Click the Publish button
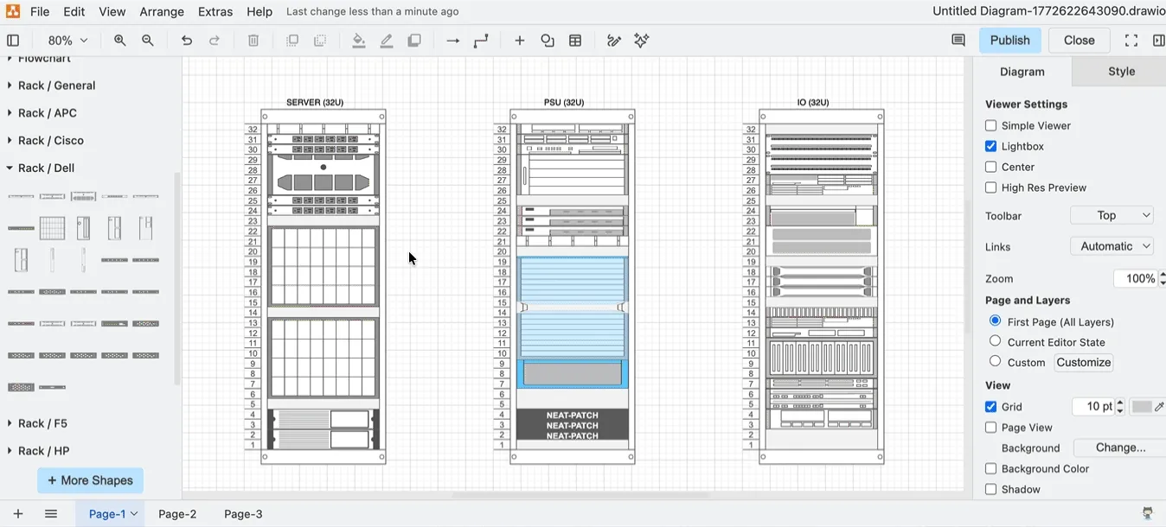Image resolution: width=1166 pixels, height=527 pixels. click(x=1010, y=41)
